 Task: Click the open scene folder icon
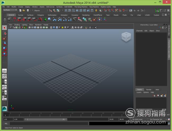coord(24,11)
